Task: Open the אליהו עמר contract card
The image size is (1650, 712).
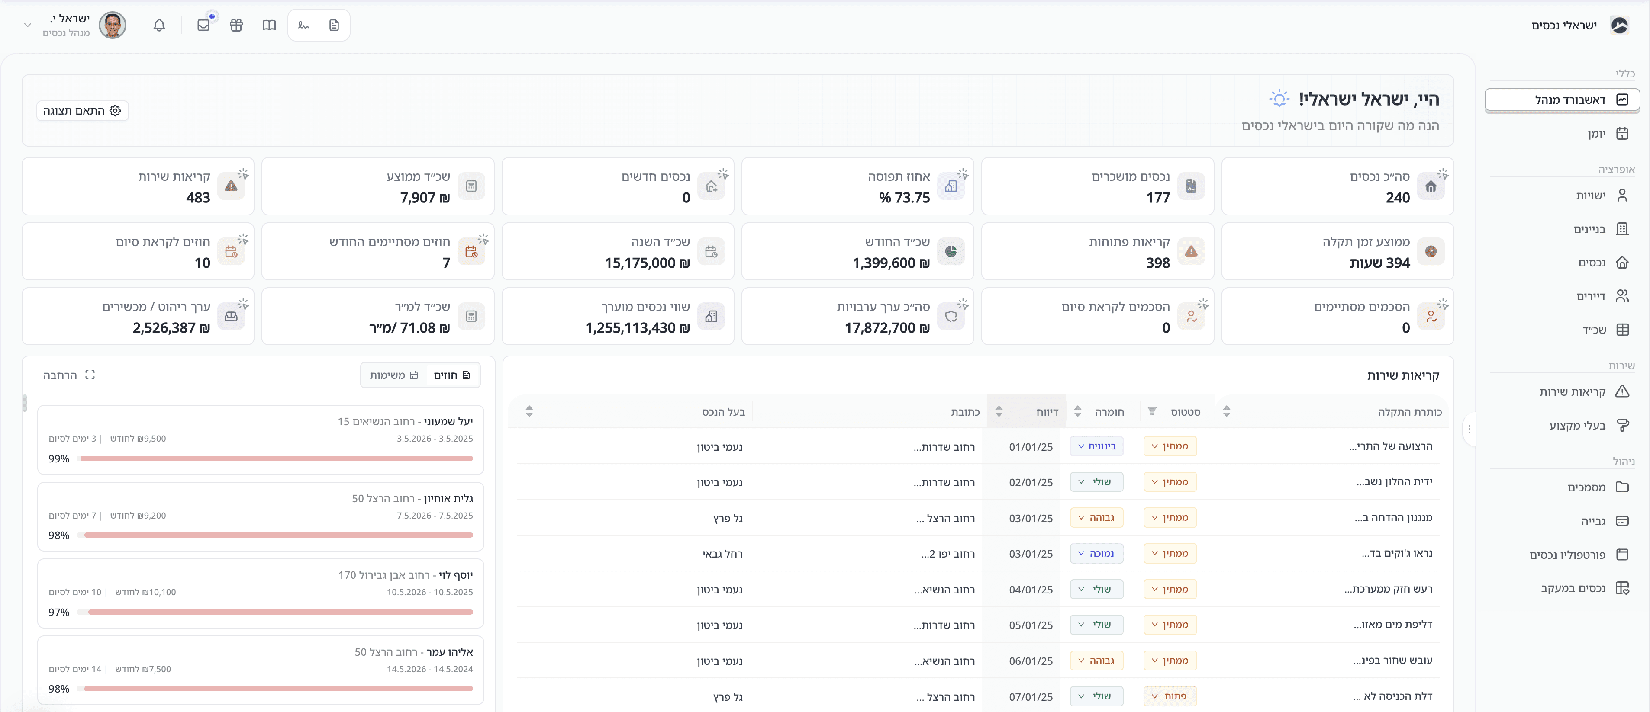Action: 261,670
